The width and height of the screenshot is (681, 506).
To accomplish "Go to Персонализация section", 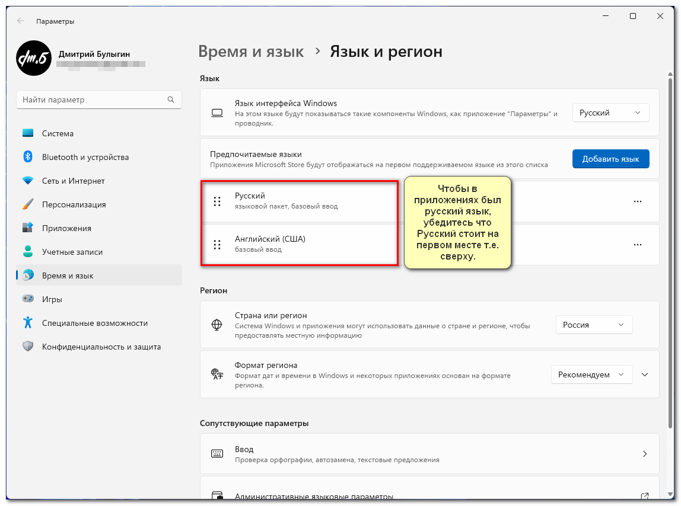I will (x=74, y=204).
